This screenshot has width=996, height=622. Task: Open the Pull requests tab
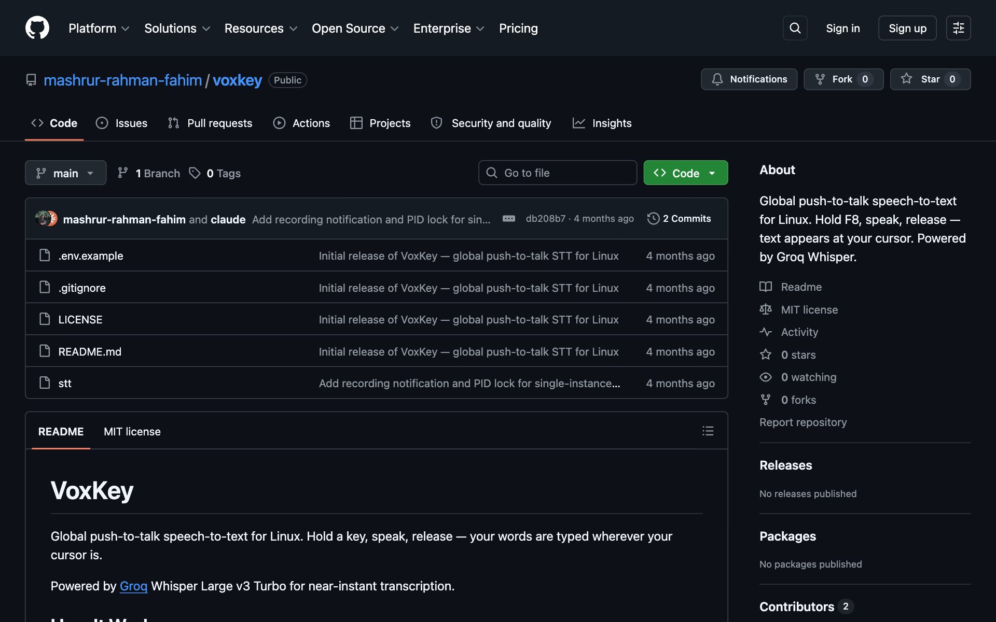210,123
